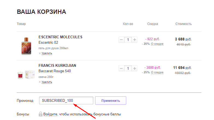Open 'О скидке' info for 25% discount

[x=157, y=72]
